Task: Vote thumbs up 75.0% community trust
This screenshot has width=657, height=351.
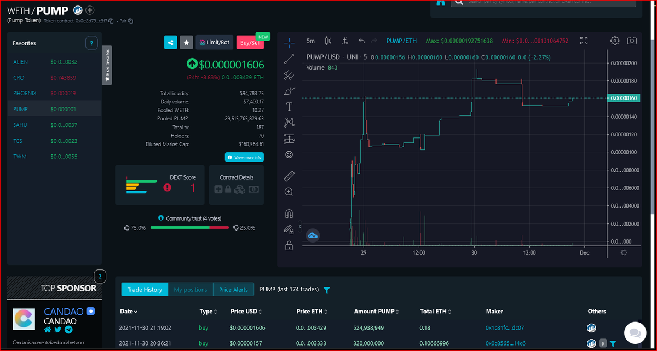Action: 127,227
